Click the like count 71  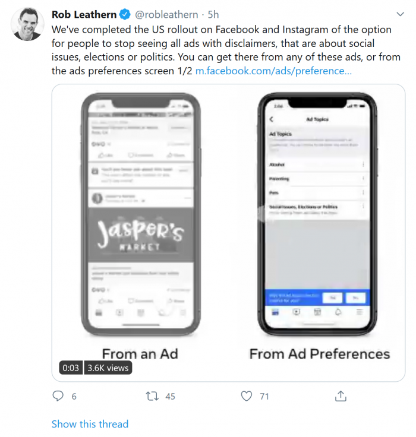pos(264,396)
